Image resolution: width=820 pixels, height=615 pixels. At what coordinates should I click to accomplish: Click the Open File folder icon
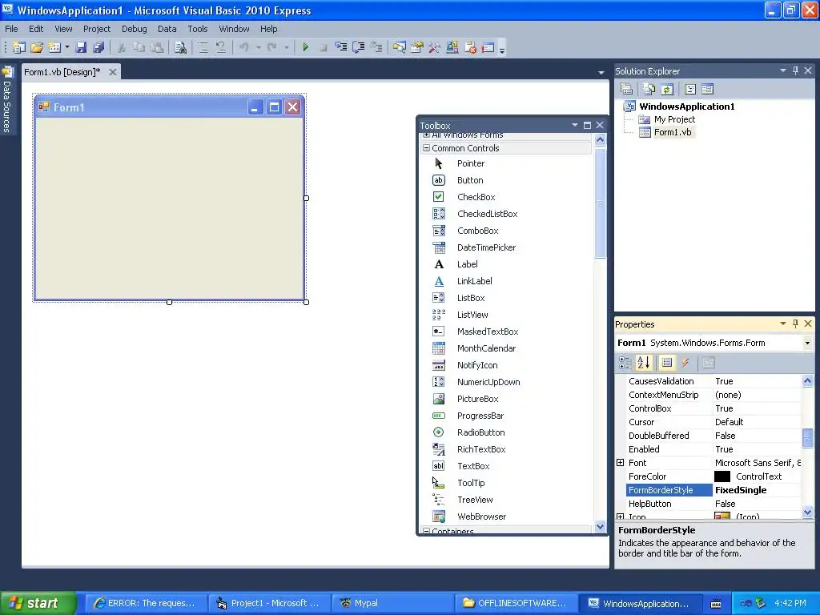[37, 47]
